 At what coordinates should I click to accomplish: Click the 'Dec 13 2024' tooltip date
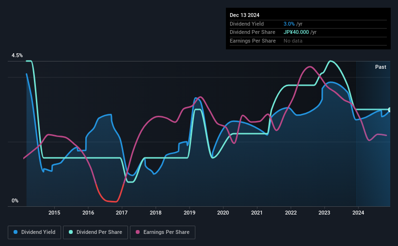click(244, 15)
